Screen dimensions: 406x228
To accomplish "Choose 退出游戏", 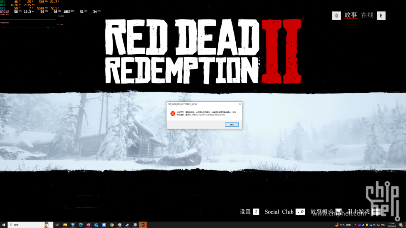I will pos(358,212).
